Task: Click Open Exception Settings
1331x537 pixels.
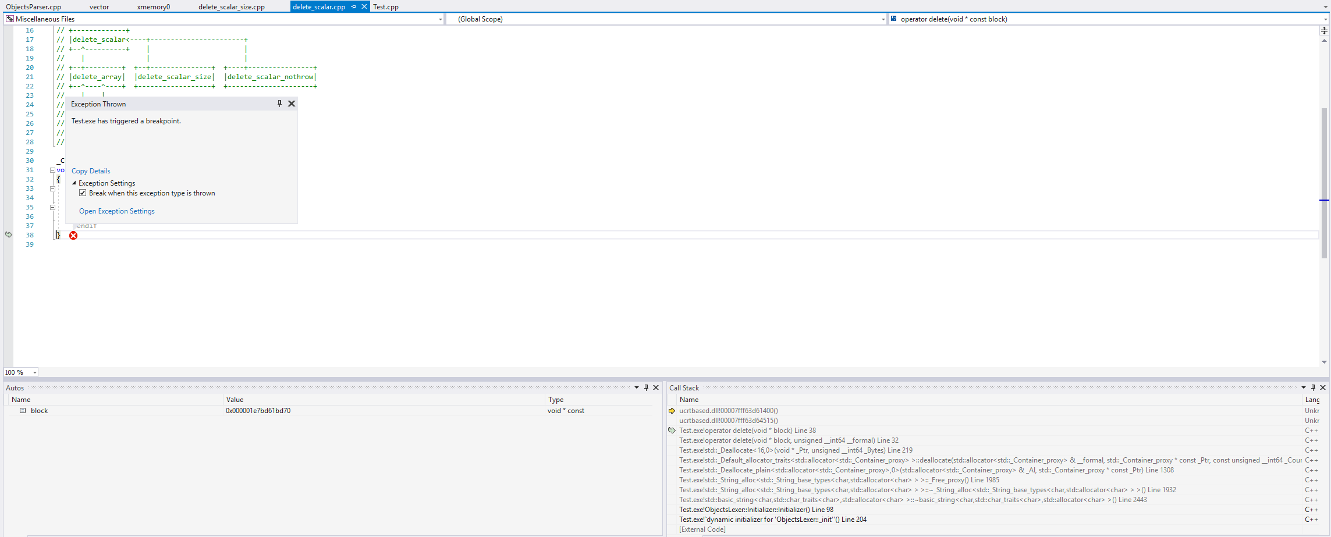Action: click(x=116, y=211)
